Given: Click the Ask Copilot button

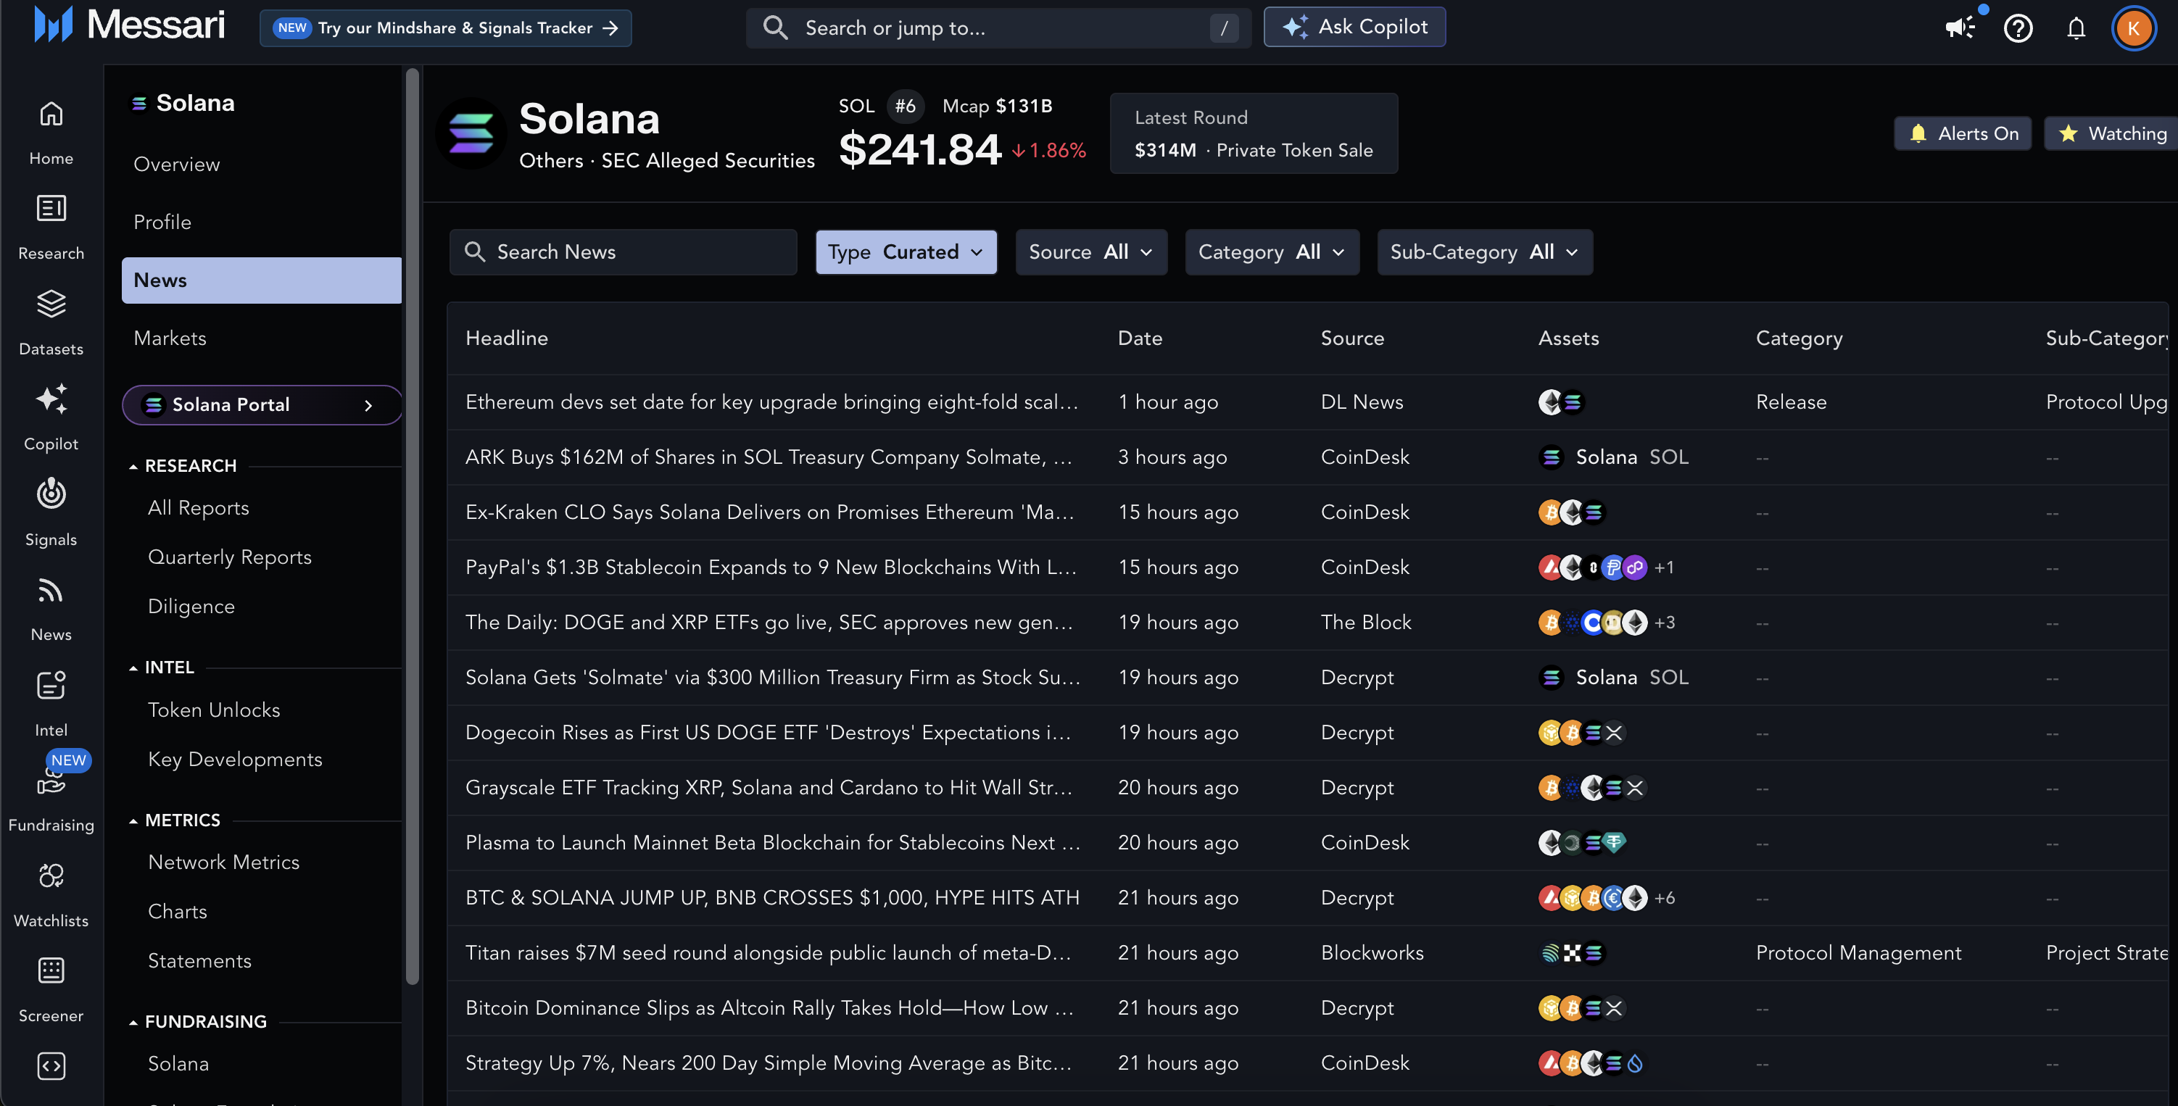Looking at the screenshot, I should [x=1354, y=27].
